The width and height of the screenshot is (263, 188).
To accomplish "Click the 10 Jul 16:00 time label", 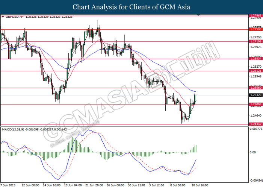I will point(200,185).
